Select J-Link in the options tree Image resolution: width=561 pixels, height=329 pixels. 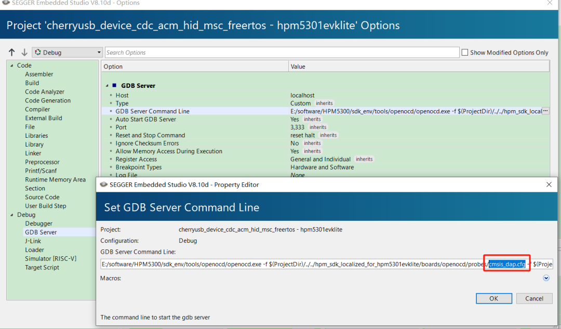(x=33, y=241)
